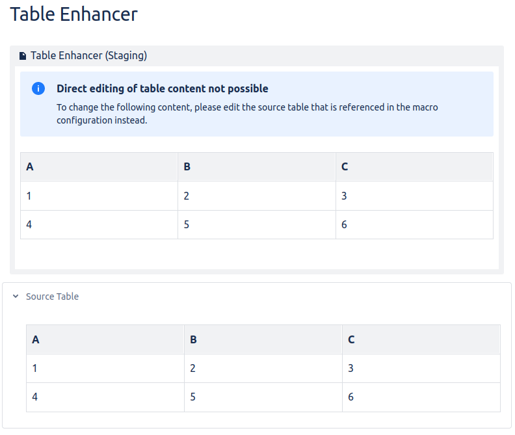Click cell 3 inside the Source Table
Image resolution: width=515 pixels, height=435 pixels.
(350, 368)
